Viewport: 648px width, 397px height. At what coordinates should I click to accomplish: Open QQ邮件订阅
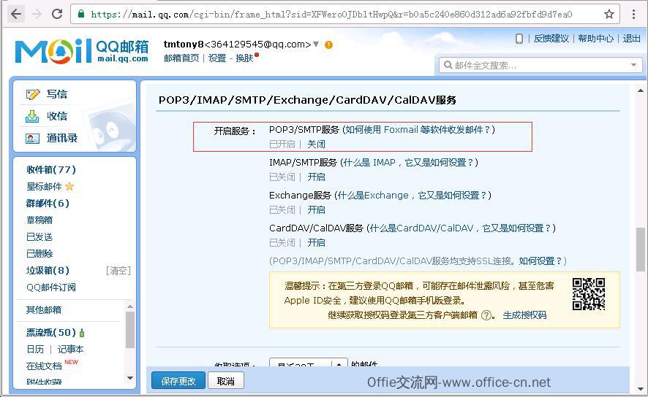[x=51, y=288]
